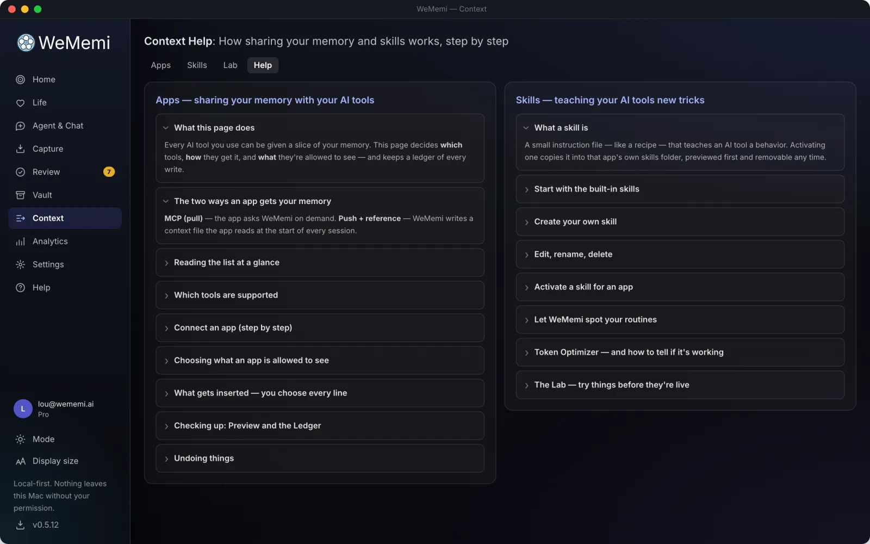Click the Vault archive icon
870x544 pixels.
pyautogui.click(x=20, y=195)
